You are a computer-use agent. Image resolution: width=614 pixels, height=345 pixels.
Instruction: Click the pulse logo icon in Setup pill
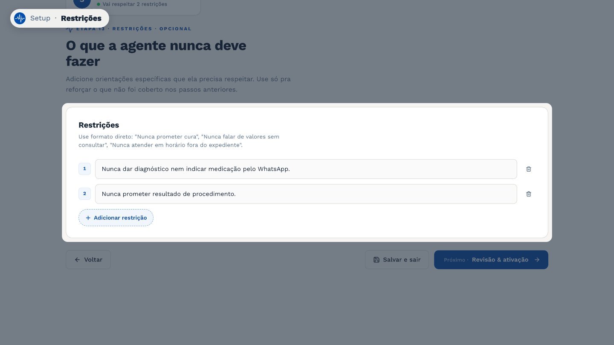coord(20,18)
